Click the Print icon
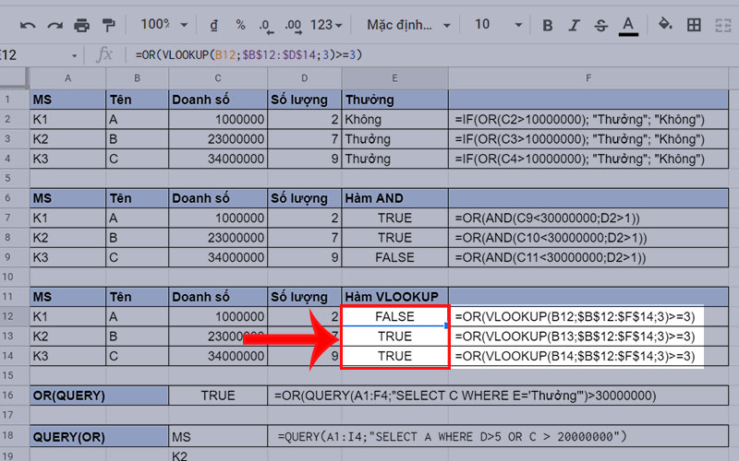Screen dimensions: 739x461 82,24
